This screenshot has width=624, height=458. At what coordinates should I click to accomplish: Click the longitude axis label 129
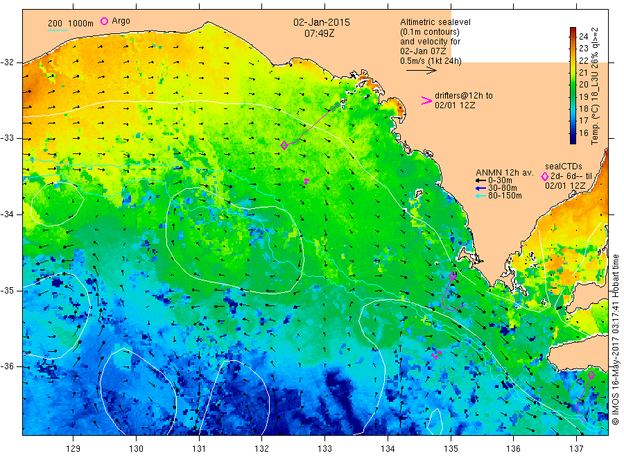pyautogui.click(x=73, y=448)
